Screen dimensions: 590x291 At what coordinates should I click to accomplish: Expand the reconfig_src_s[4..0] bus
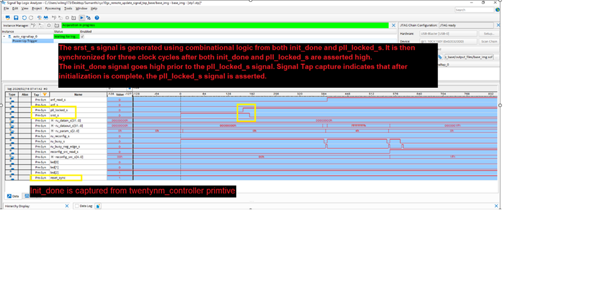point(52,157)
